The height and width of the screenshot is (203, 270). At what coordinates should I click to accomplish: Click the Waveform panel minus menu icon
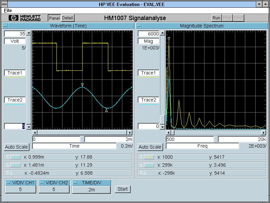[5, 26]
